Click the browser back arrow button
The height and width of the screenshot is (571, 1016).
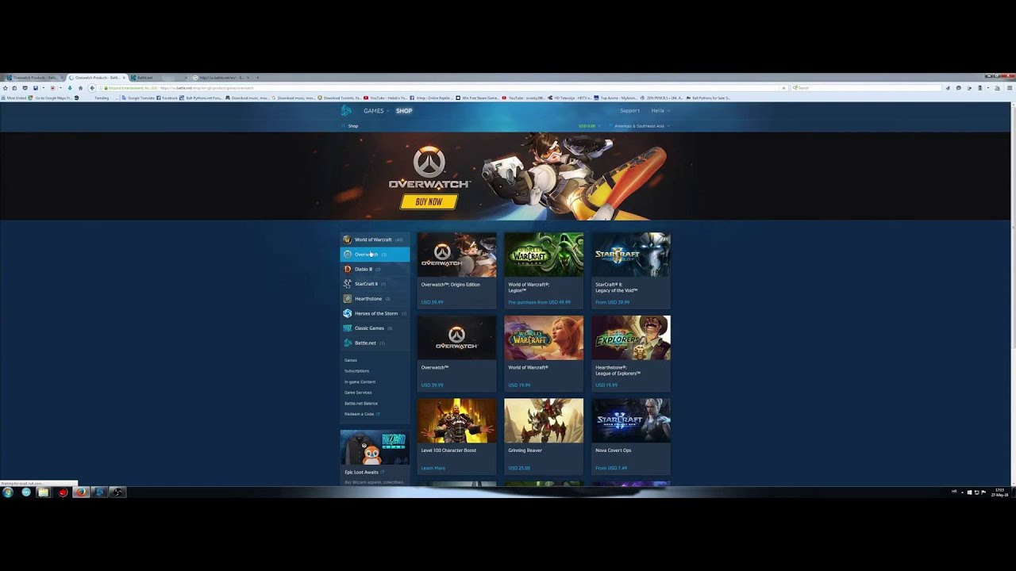click(92, 88)
